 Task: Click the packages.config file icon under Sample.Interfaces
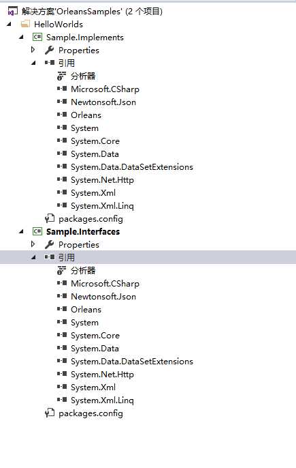tap(50, 413)
